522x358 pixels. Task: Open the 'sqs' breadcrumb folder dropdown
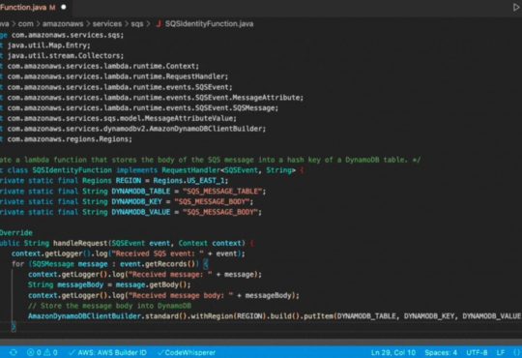tap(137, 23)
